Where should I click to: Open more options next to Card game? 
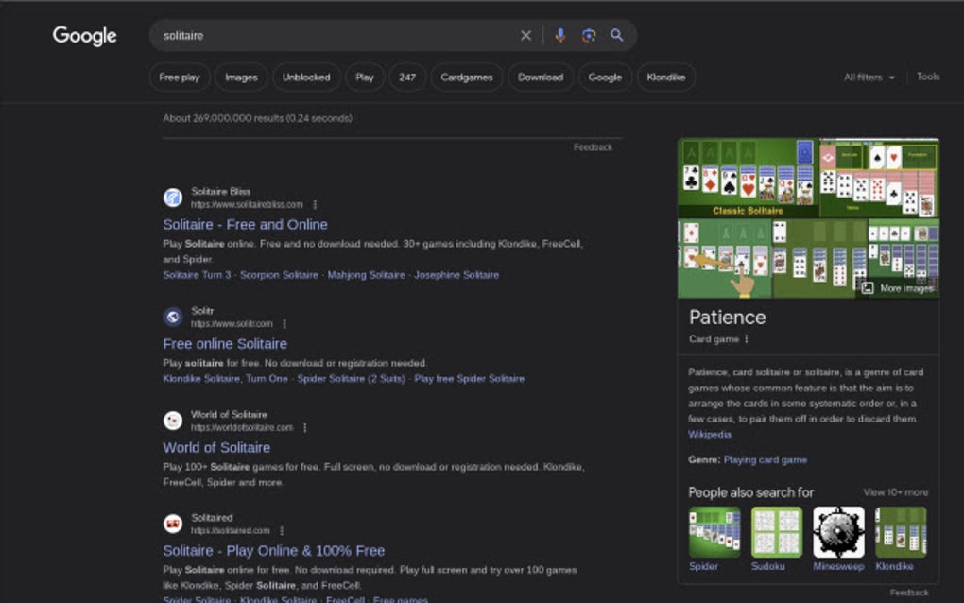pyautogui.click(x=747, y=339)
